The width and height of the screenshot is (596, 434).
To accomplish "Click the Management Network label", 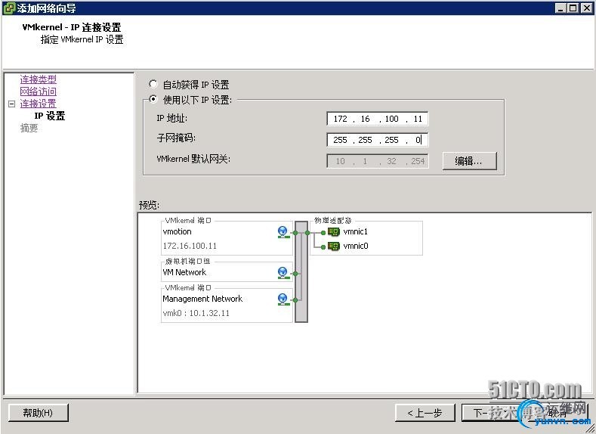I will [x=202, y=299].
